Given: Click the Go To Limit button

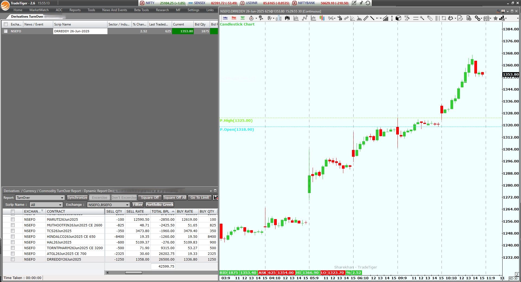Looking at the screenshot, I should click(x=200, y=198).
